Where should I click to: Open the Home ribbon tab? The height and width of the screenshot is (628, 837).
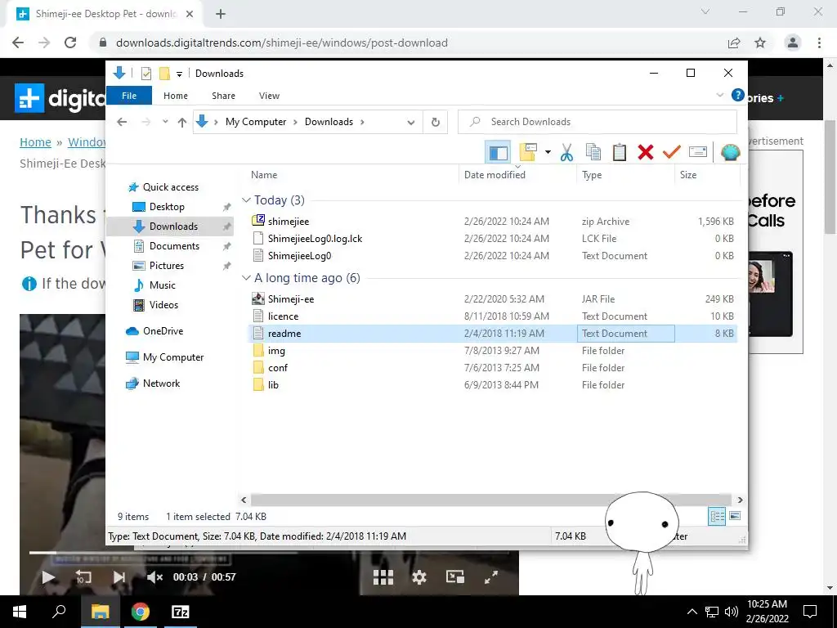pos(176,96)
